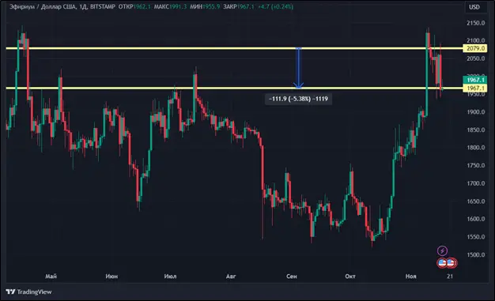Click the 21 date marker on time axis
495x301 pixels.
pyautogui.click(x=450, y=277)
